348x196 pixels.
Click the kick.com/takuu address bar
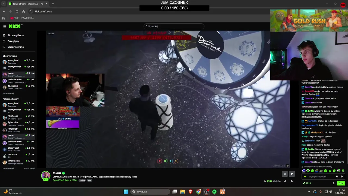[43, 11]
